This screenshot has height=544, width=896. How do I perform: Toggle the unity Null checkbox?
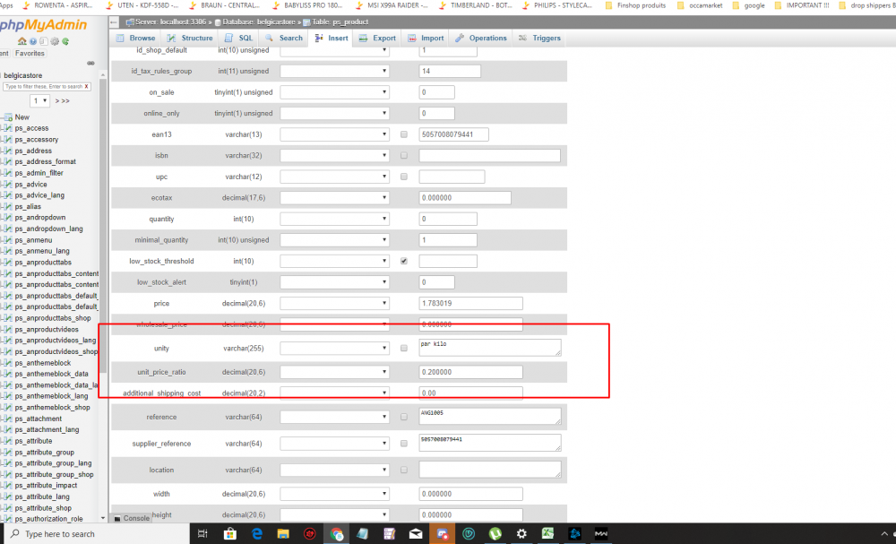[404, 348]
